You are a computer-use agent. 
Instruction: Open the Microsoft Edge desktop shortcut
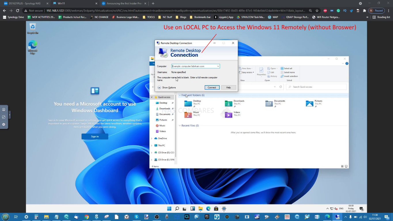[33, 47]
